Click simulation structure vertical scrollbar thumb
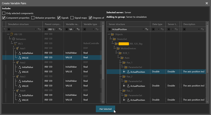Image resolution: width=211 pixels, height=115 pixels. point(103,52)
